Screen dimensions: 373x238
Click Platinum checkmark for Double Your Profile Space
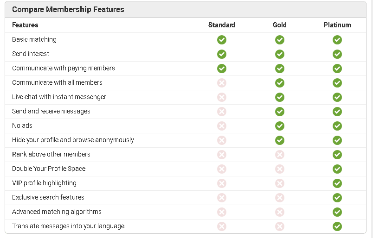(337, 169)
